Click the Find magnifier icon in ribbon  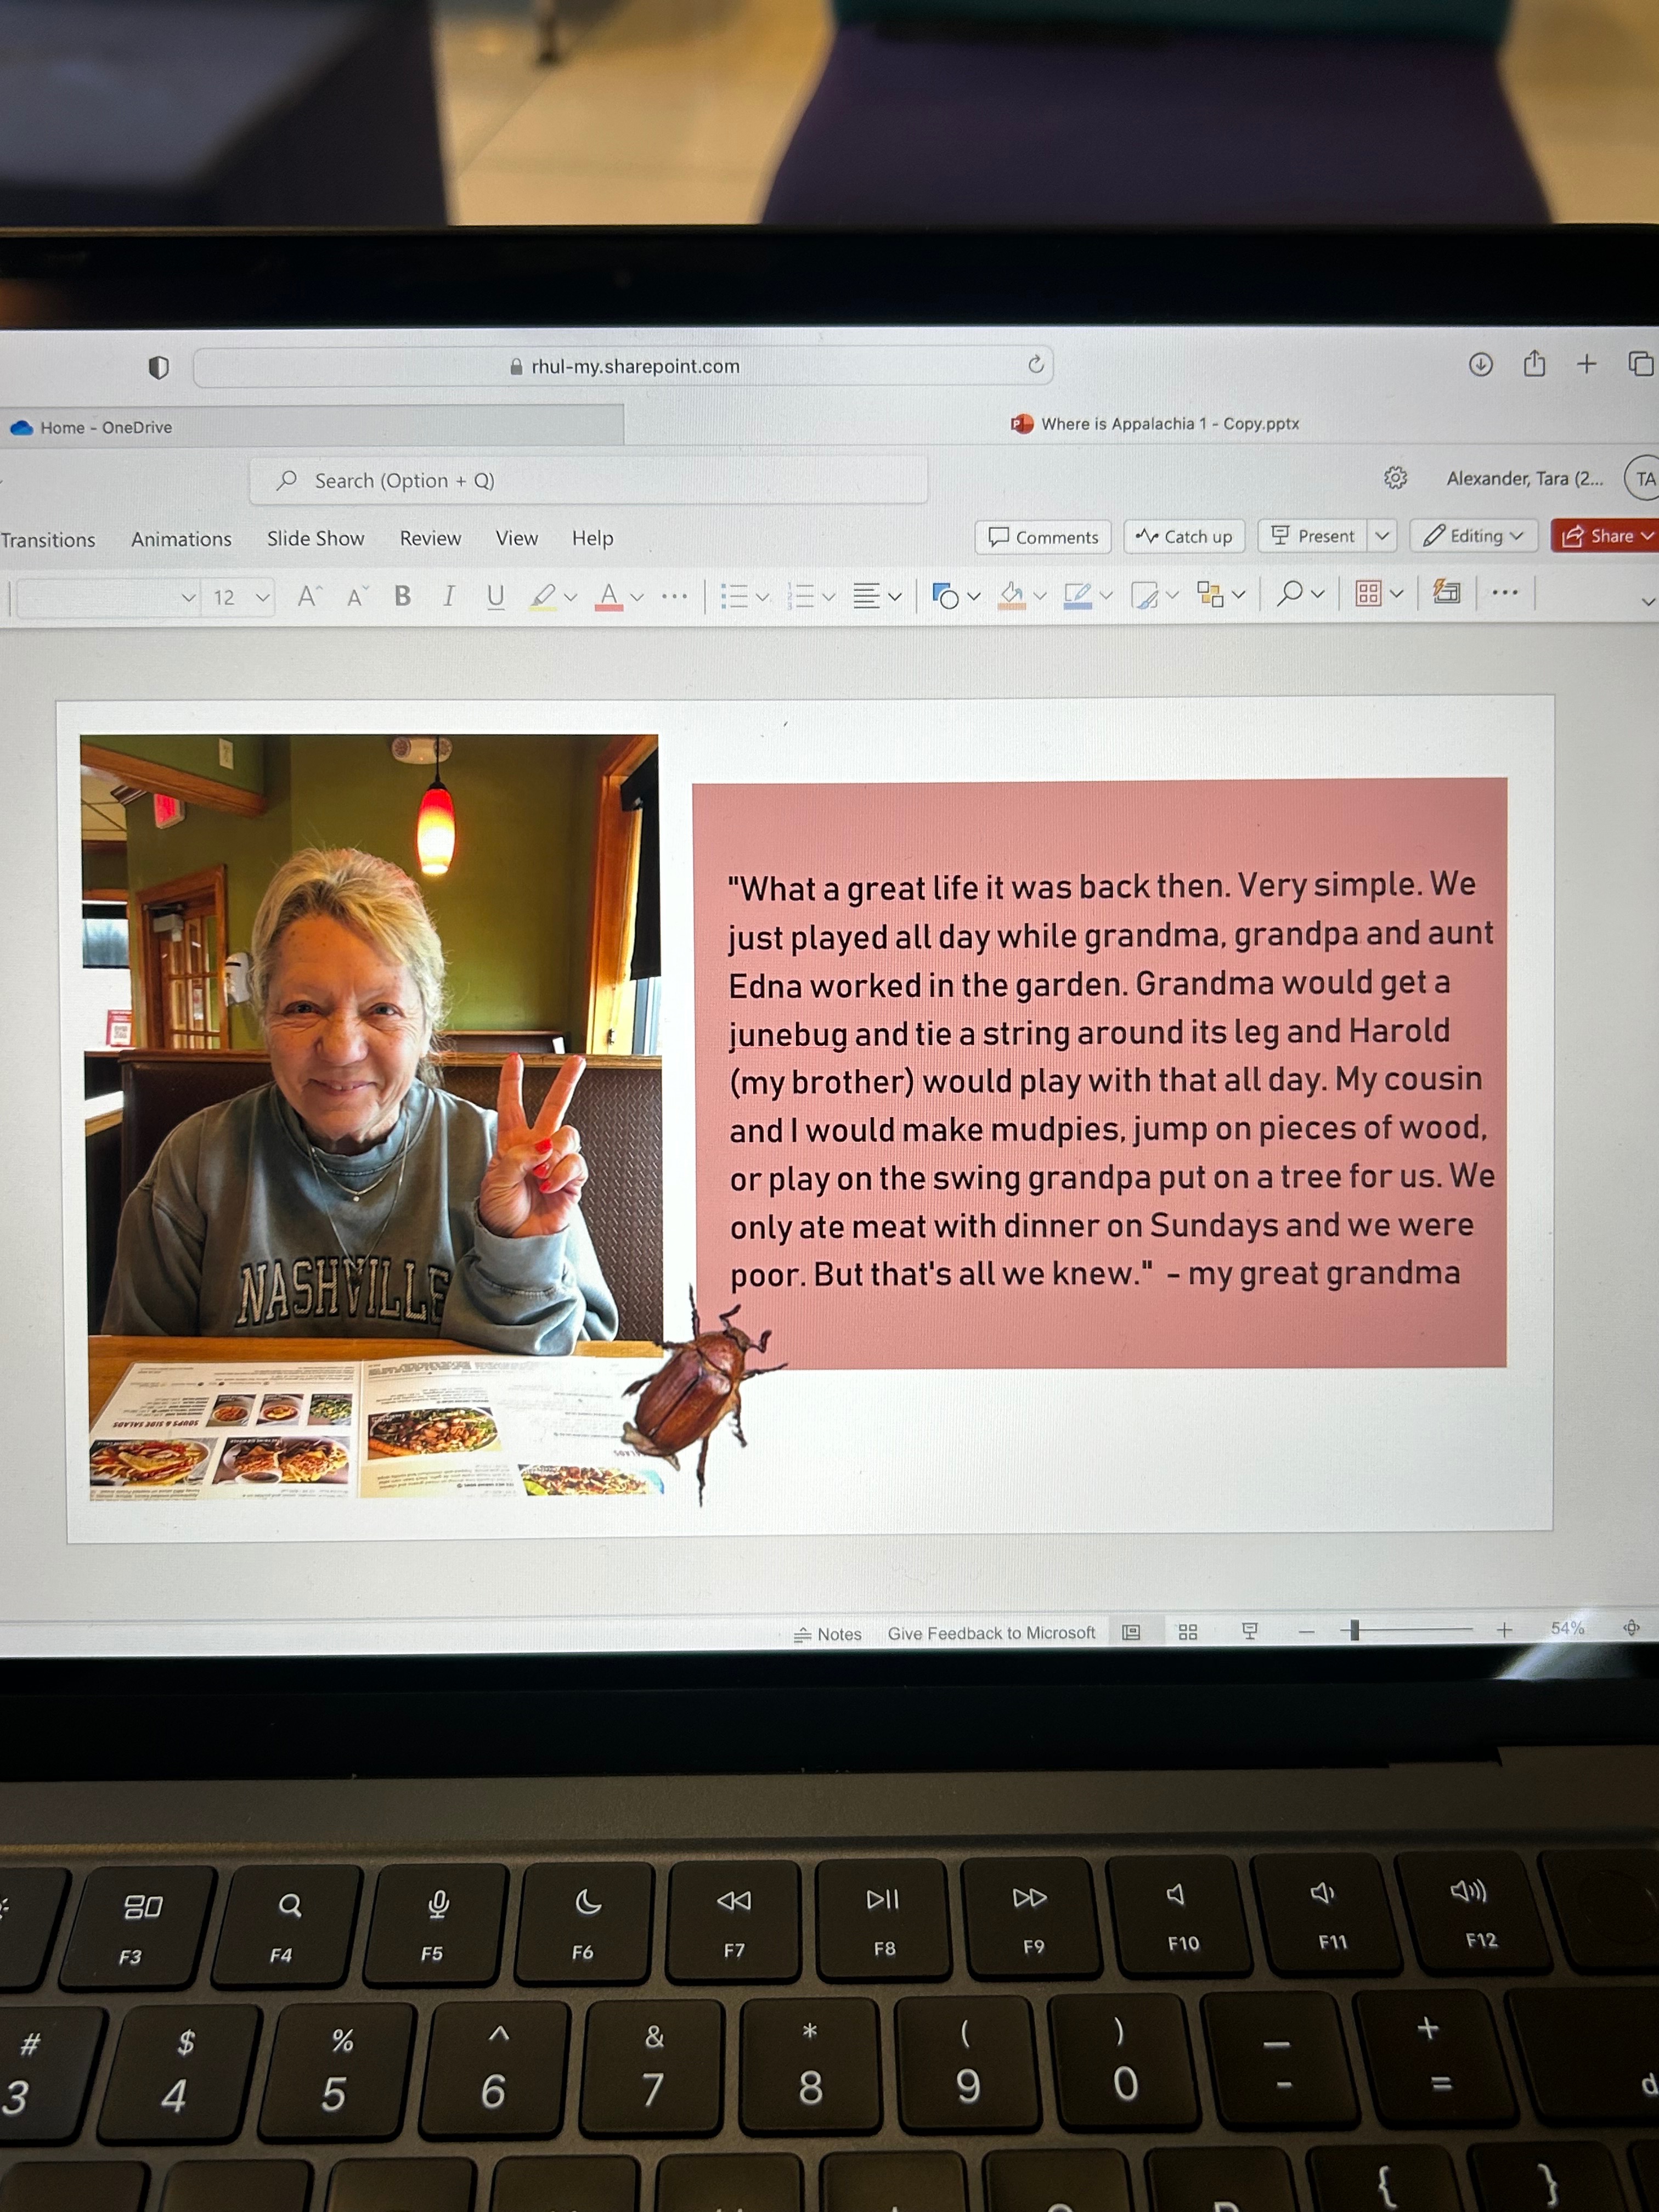(x=1291, y=594)
